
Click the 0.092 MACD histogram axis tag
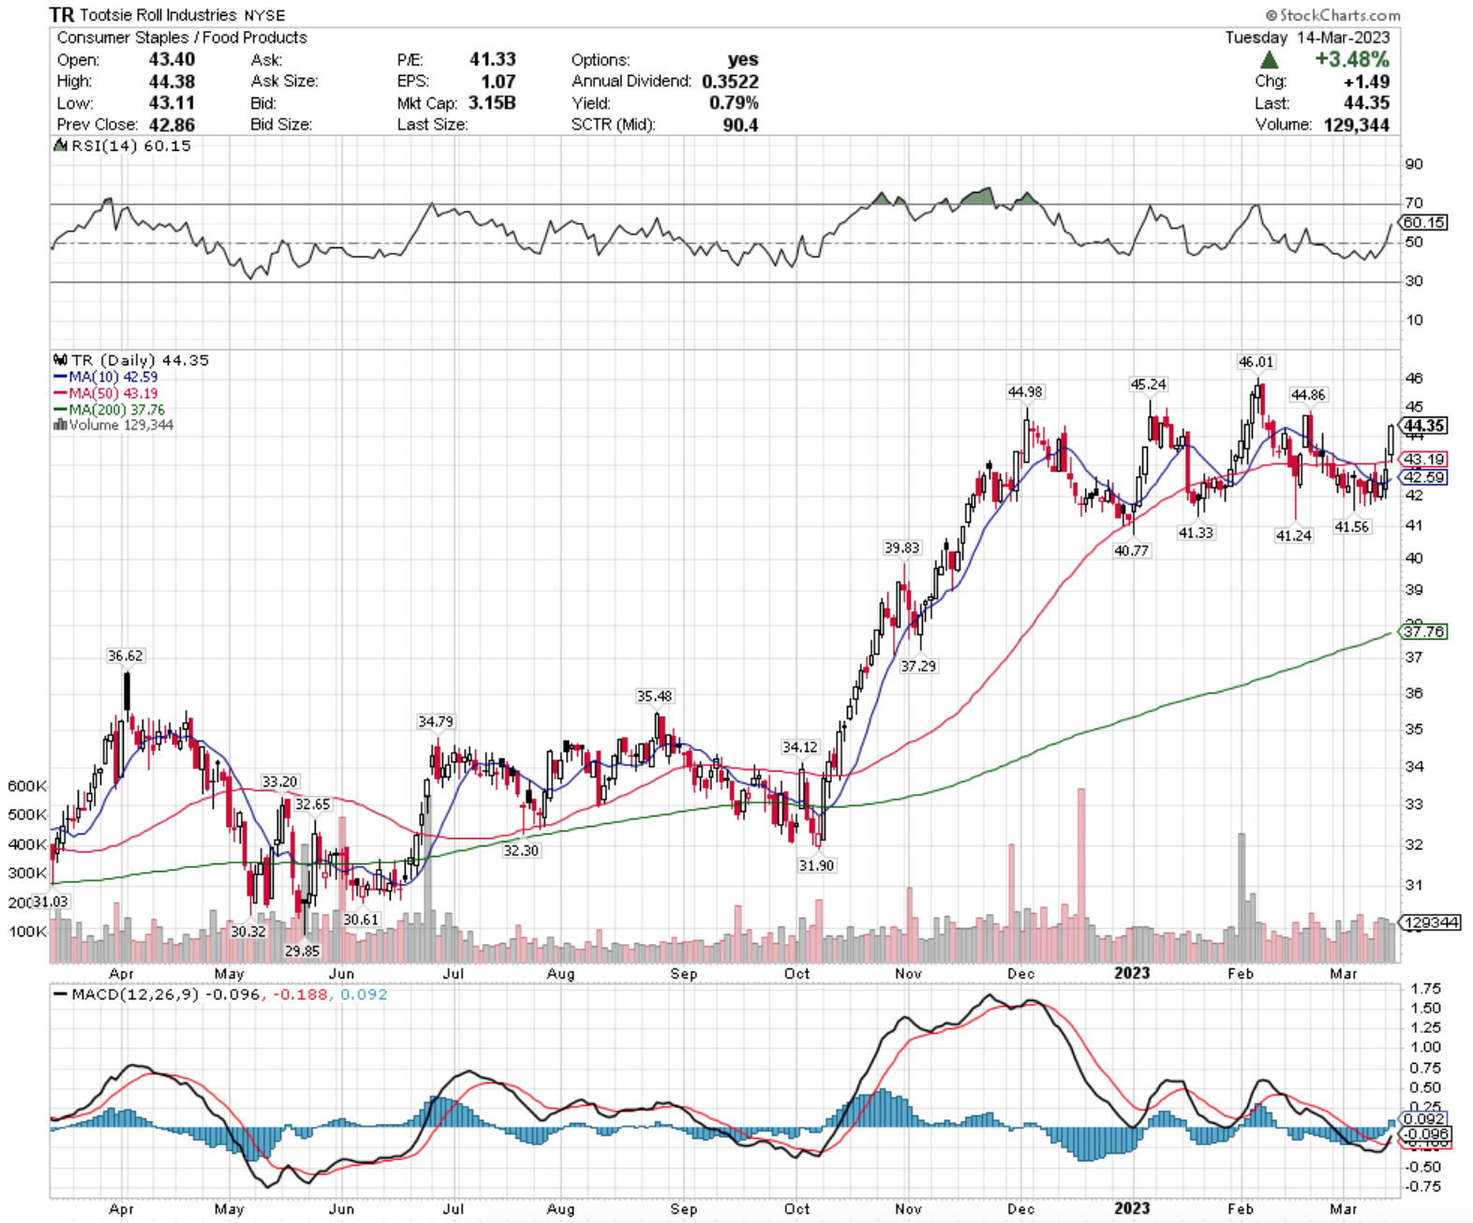[1423, 1119]
